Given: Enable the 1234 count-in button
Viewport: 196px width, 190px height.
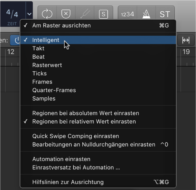Looking at the screenshot, I should (127, 14).
